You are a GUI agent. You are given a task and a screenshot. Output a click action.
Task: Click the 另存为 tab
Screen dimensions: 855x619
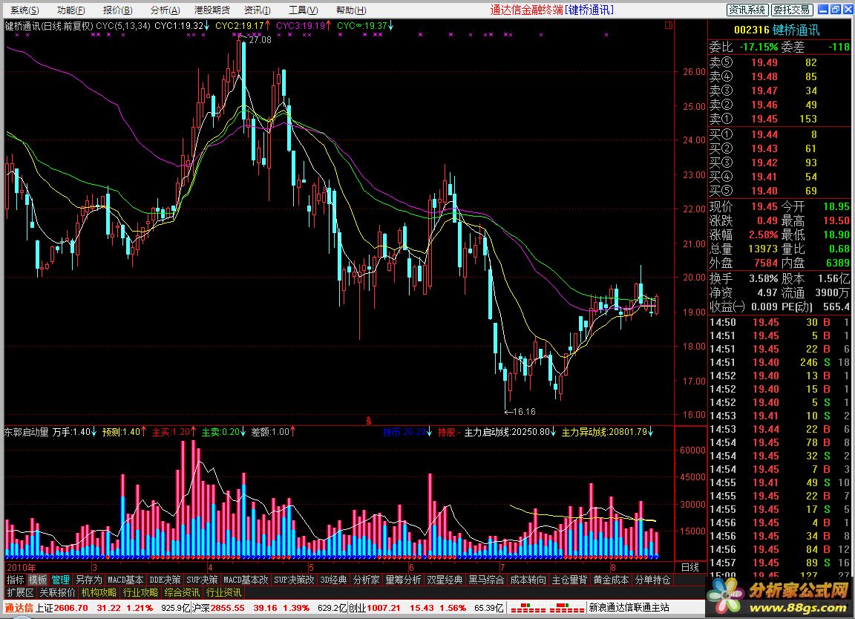click(x=88, y=580)
